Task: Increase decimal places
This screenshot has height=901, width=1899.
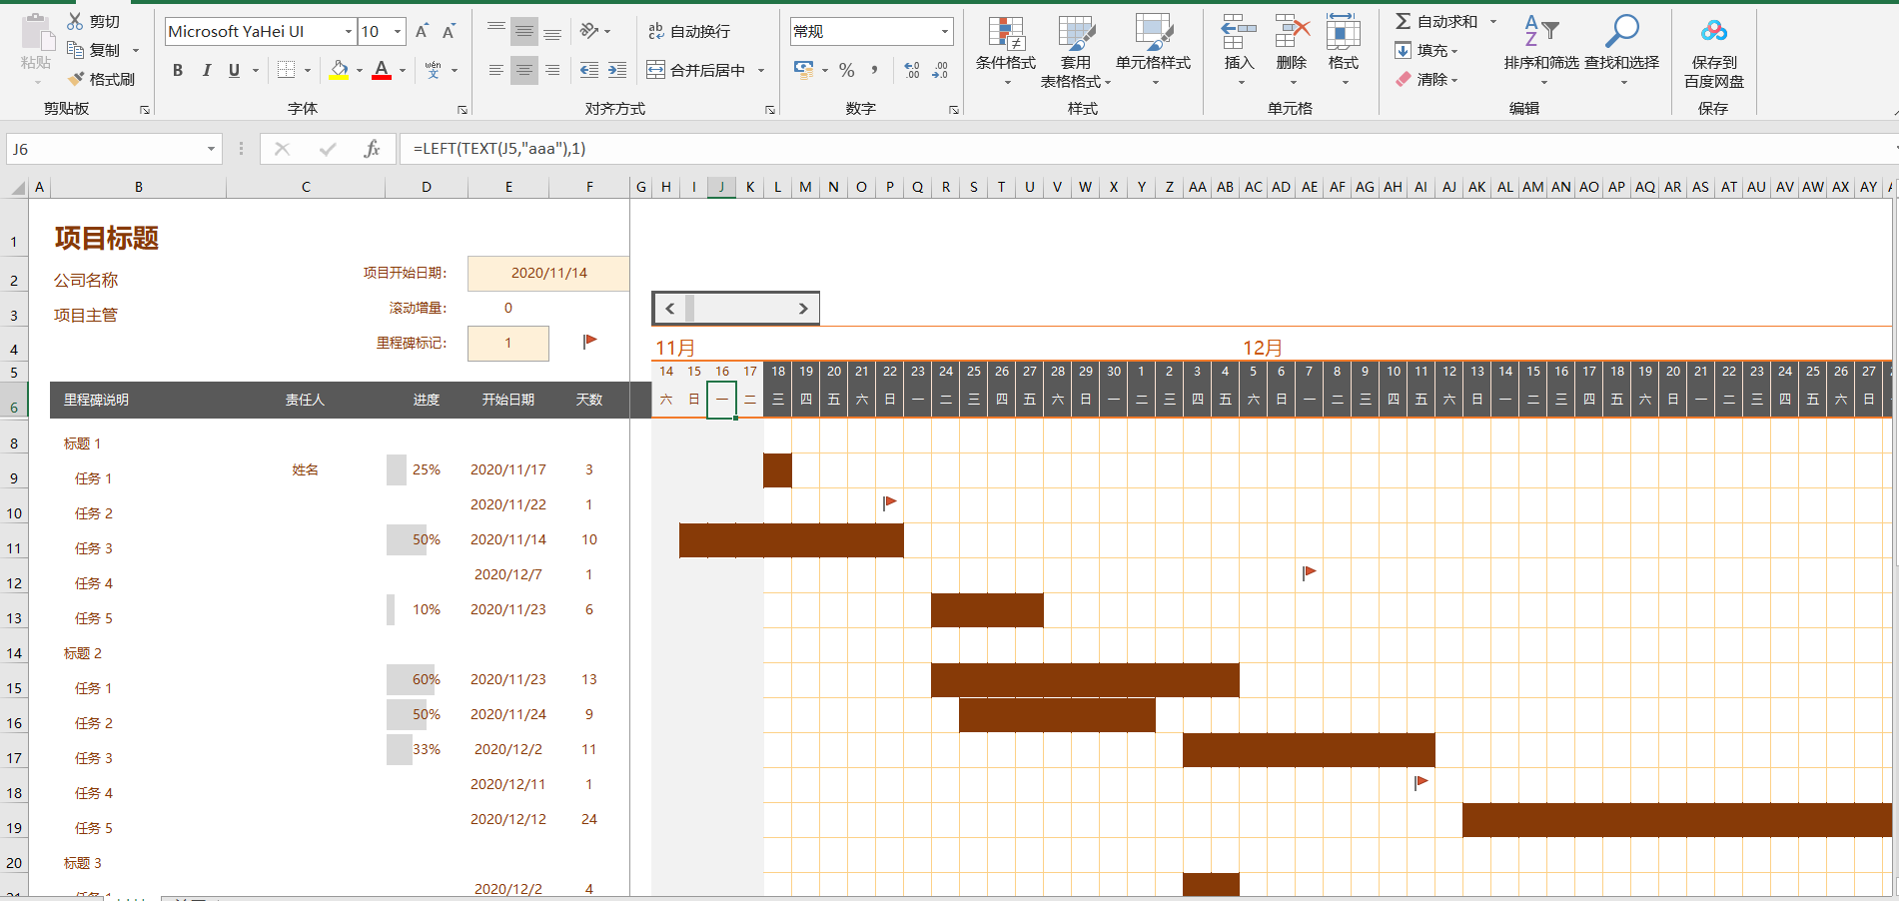Action: pyautogui.click(x=912, y=70)
